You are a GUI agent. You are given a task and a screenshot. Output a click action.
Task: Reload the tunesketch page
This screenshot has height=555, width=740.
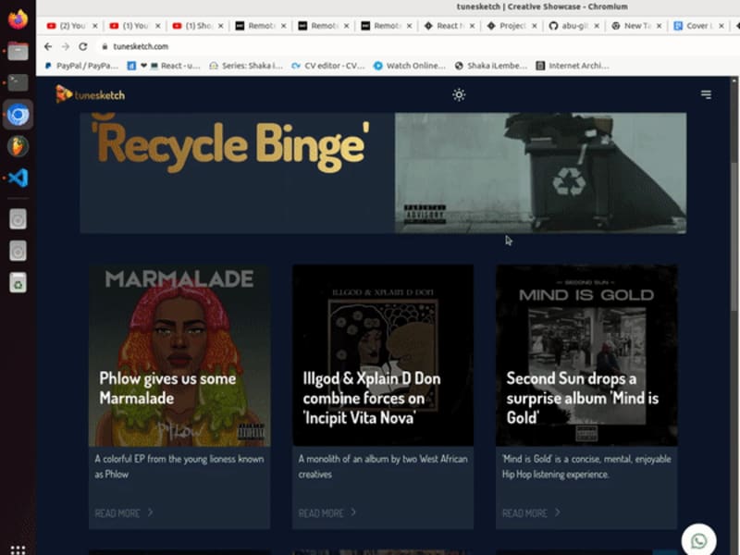coord(83,46)
